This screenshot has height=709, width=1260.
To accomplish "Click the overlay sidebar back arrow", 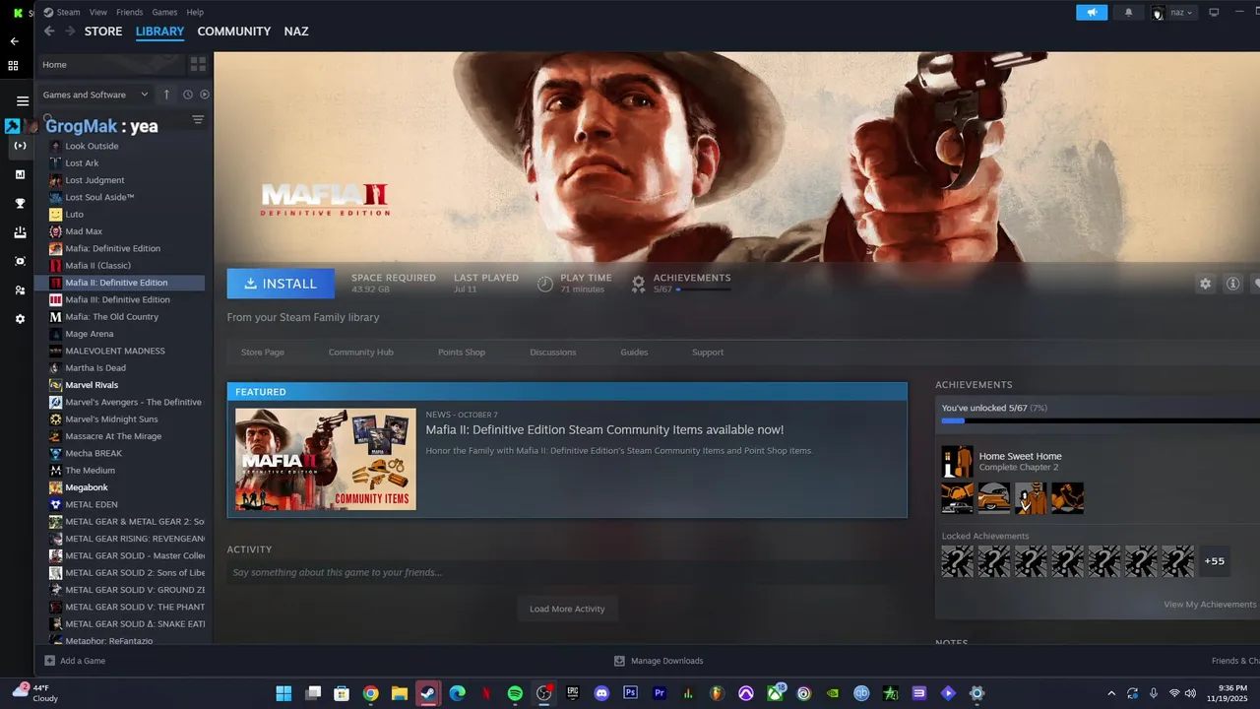I will [x=14, y=41].
